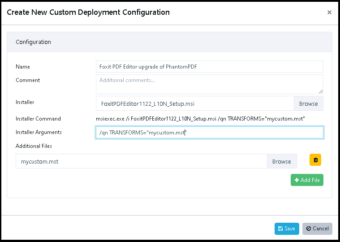Add another additional file
This screenshot has height=242, width=340.
click(307, 180)
